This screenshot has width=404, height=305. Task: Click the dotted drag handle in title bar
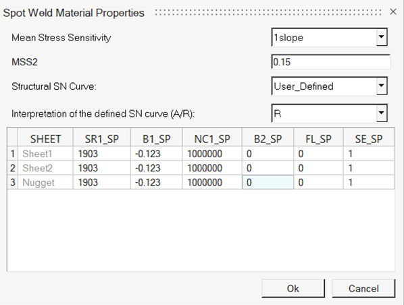[x=268, y=12]
